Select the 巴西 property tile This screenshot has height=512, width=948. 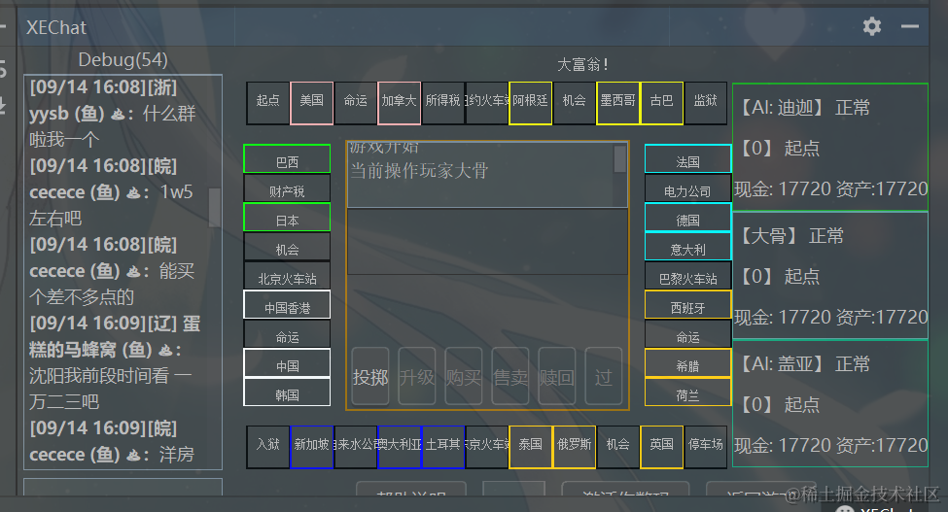click(287, 158)
